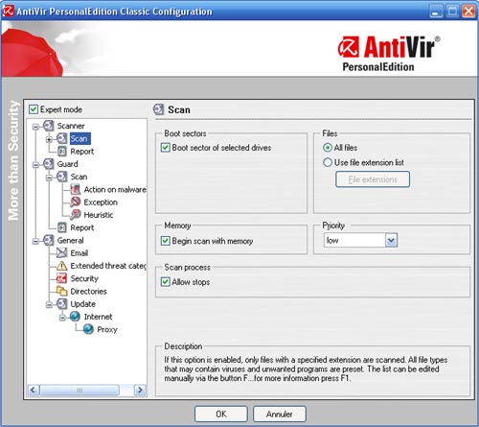Collapse the Internet tree node
The width and height of the screenshot is (479, 427).
[x=62, y=318]
